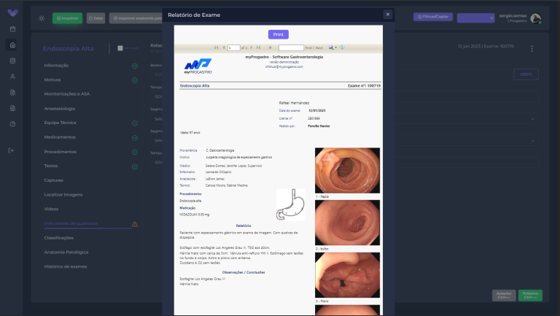
Task: Close the Relatório de Exame dialog
Action: (x=387, y=15)
